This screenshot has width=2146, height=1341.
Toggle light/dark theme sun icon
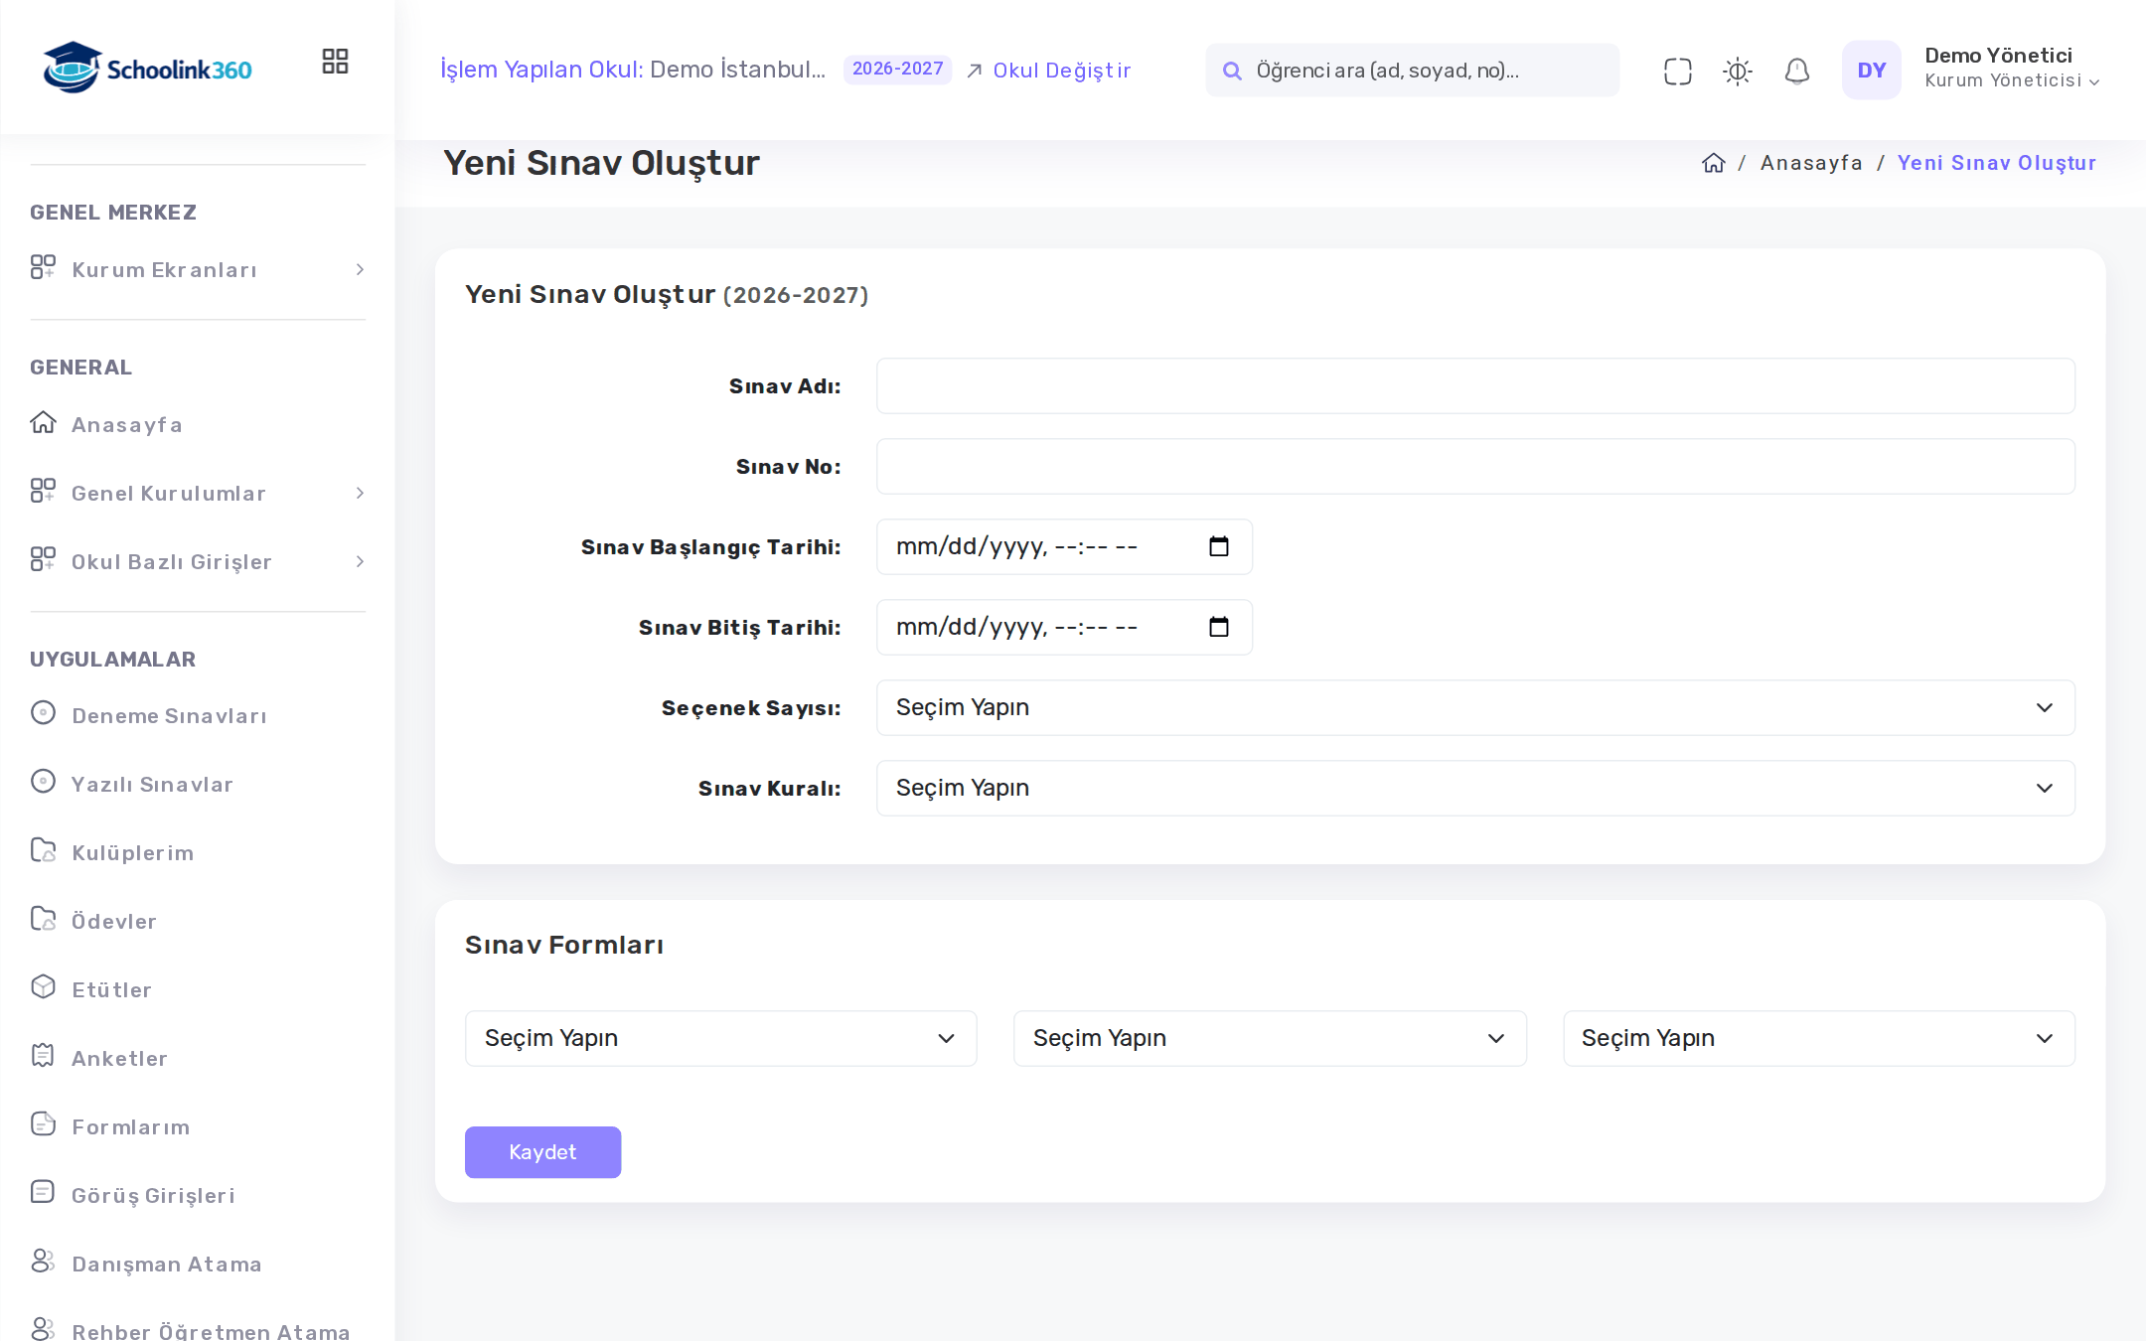pos(1737,71)
